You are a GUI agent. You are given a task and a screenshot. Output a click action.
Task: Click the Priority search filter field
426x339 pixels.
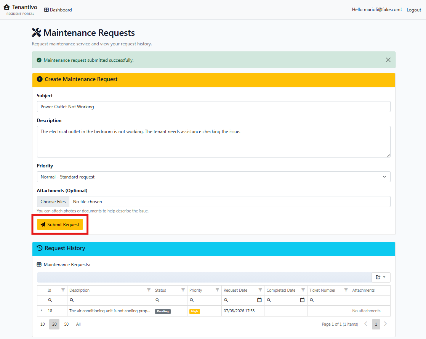pyautogui.click(x=204, y=300)
